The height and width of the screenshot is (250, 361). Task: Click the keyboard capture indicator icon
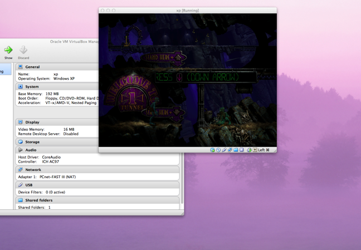[x=255, y=150]
